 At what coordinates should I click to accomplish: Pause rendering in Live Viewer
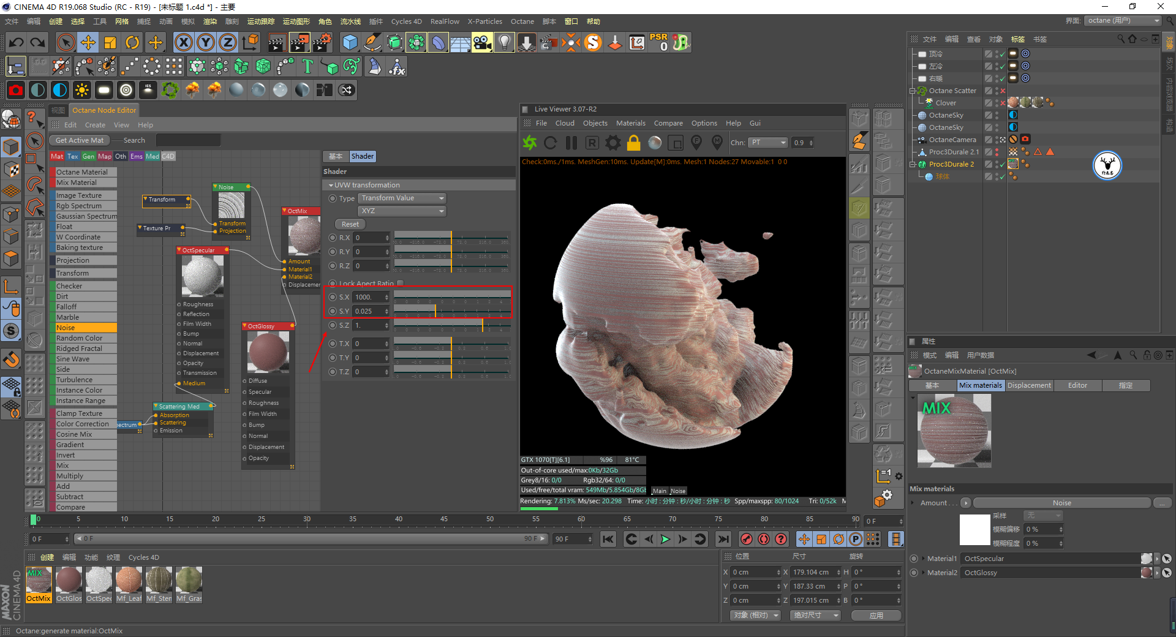pyautogui.click(x=571, y=143)
